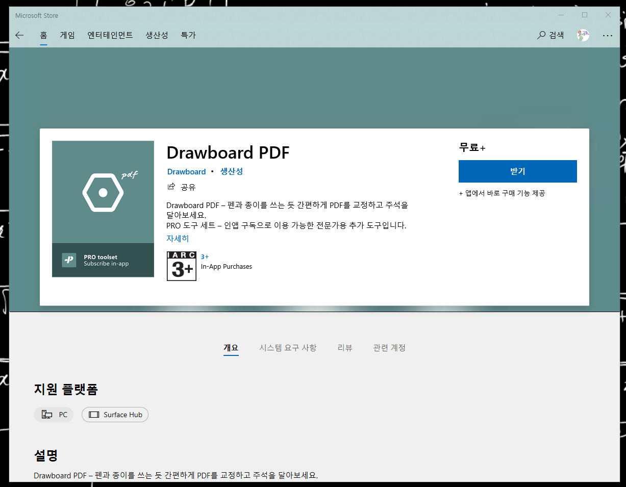The width and height of the screenshot is (626, 487).
Task: Go back with the back arrow
Action: coord(19,35)
